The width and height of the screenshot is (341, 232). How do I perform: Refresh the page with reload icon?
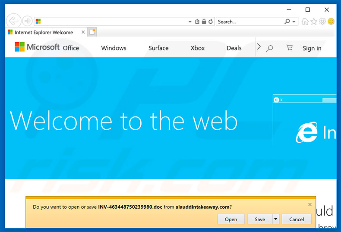coord(211,21)
